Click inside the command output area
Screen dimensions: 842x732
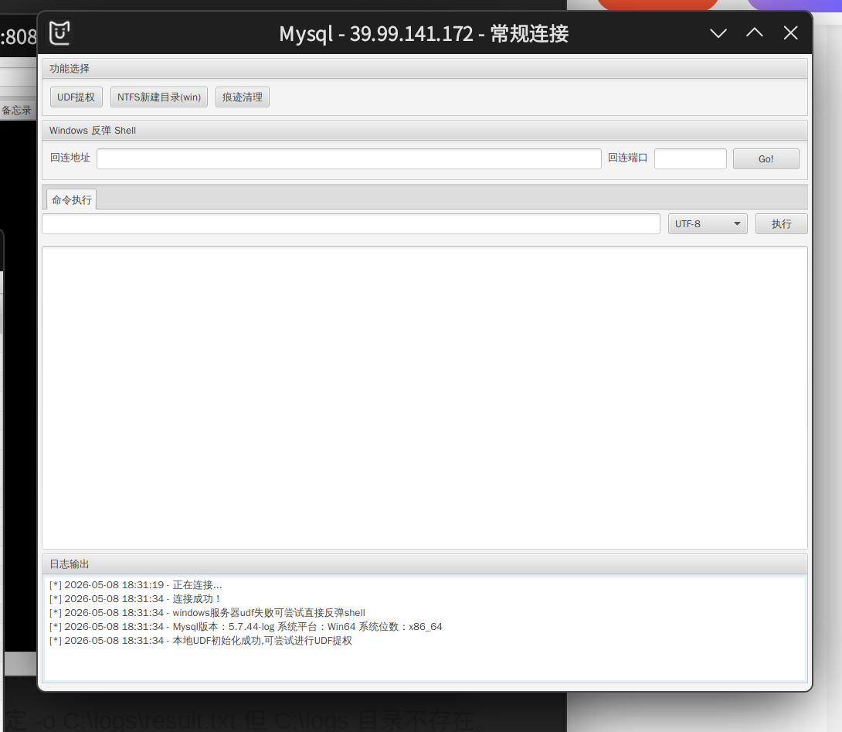[x=425, y=398]
